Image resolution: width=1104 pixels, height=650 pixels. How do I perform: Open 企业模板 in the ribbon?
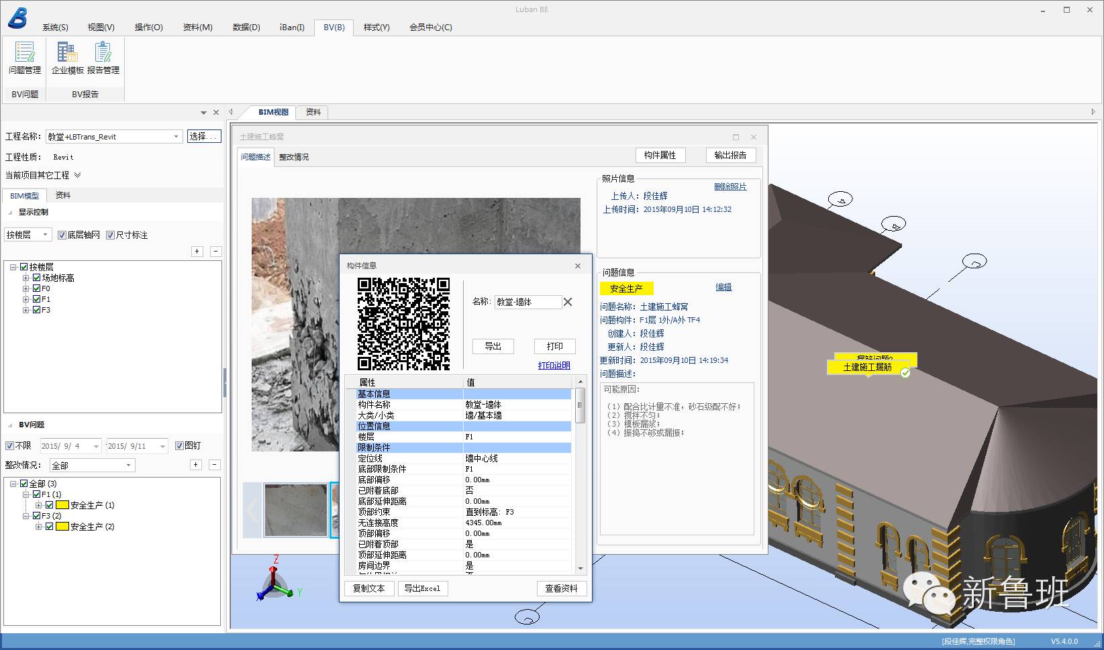point(67,58)
